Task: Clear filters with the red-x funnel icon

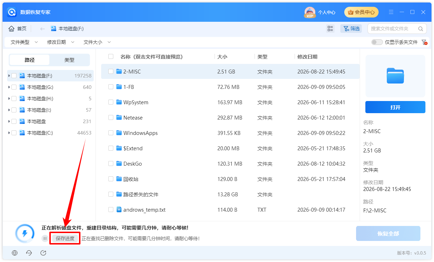Action: tap(425, 42)
